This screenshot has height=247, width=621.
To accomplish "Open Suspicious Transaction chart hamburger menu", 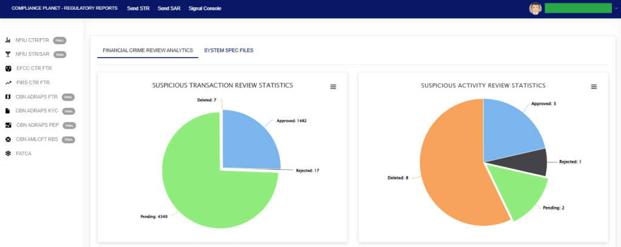I will (x=333, y=87).
